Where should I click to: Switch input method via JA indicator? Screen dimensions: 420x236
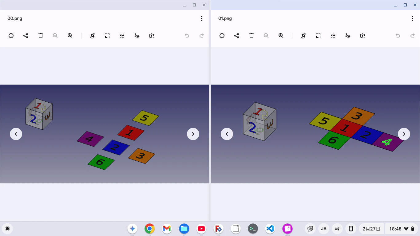click(x=324, y=229)
